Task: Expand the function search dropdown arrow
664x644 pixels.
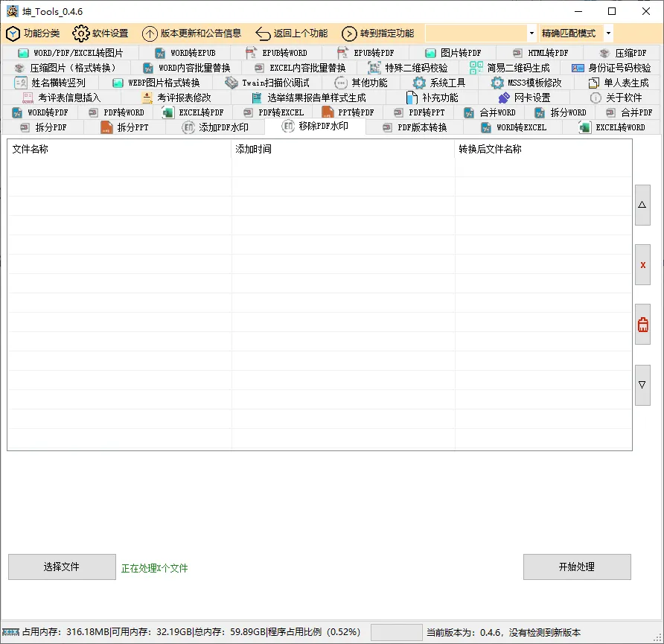Action: click(x=532, y=34)
